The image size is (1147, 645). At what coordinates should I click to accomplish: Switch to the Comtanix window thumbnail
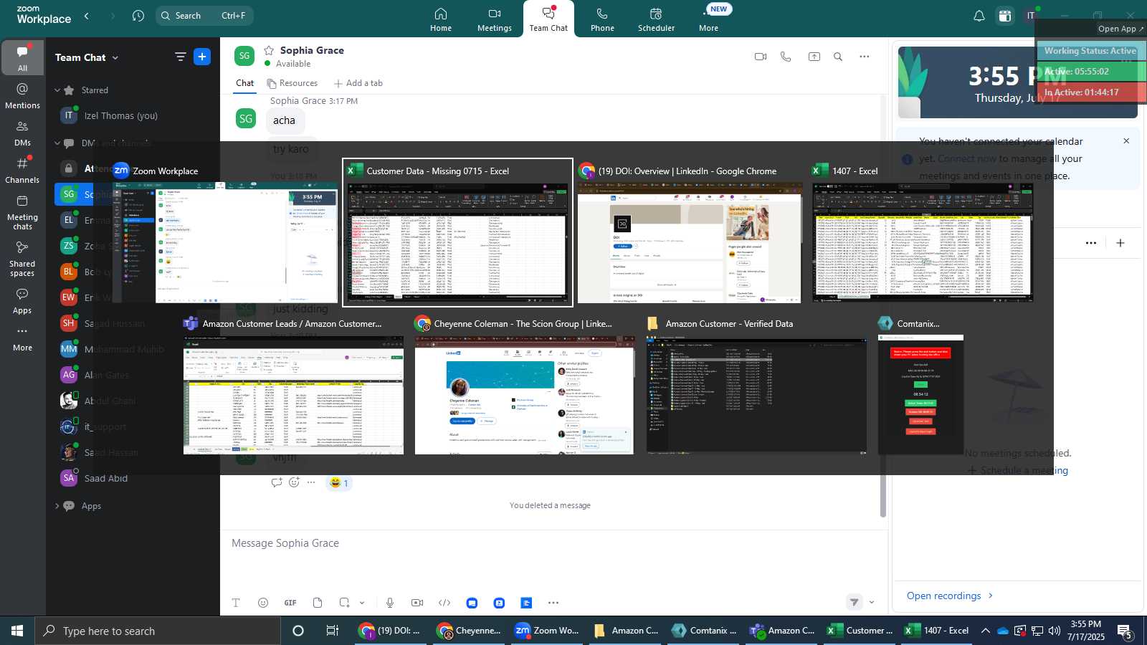click(920, 386)
